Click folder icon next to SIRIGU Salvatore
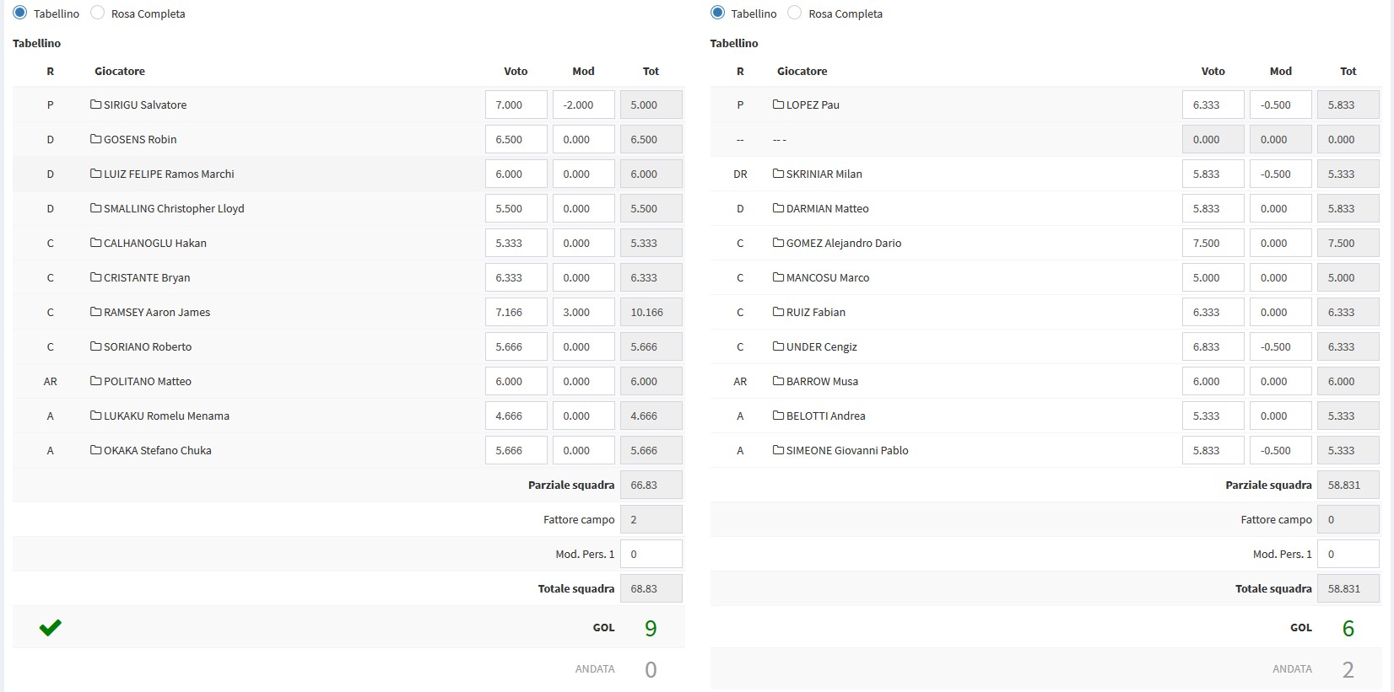Screen dimensions: 1394x692 coord(95,105)
